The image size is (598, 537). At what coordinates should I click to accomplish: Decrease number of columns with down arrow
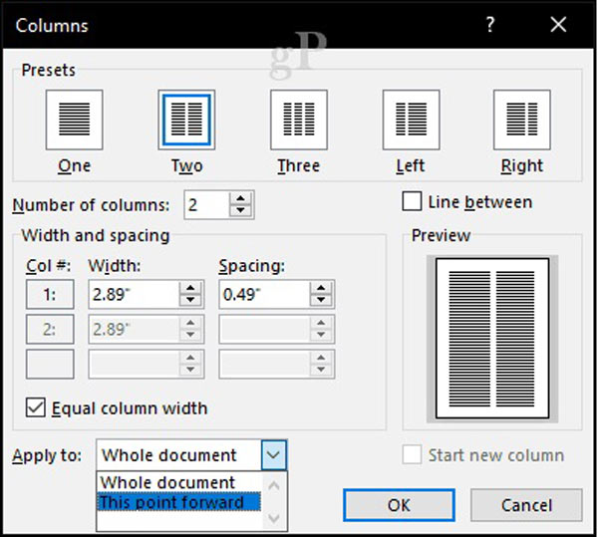pos(240,210)
